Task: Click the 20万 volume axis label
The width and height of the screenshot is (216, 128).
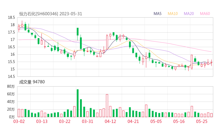Action: (x=11, y=109)
